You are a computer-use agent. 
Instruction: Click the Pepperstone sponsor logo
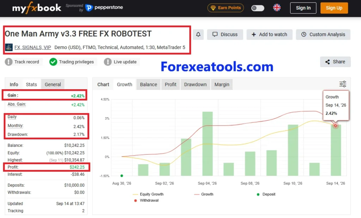(104, 8)
